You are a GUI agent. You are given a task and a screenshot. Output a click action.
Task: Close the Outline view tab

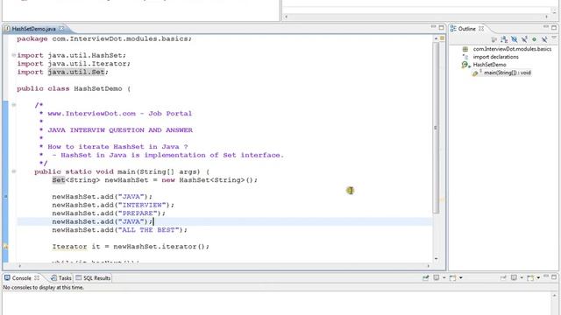point(481,28)
